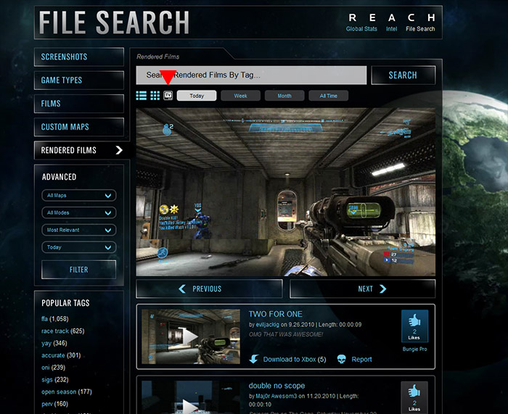This screenshot has width=508, height=414.
Task: Go to the Next film
Action: pos(363,289)
